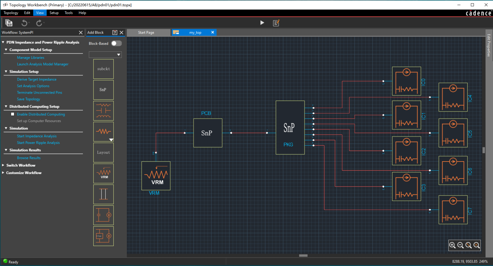The image size is (493, 266).
Task: Open the report notes toolbar icon
Action: tap(276, 23)
